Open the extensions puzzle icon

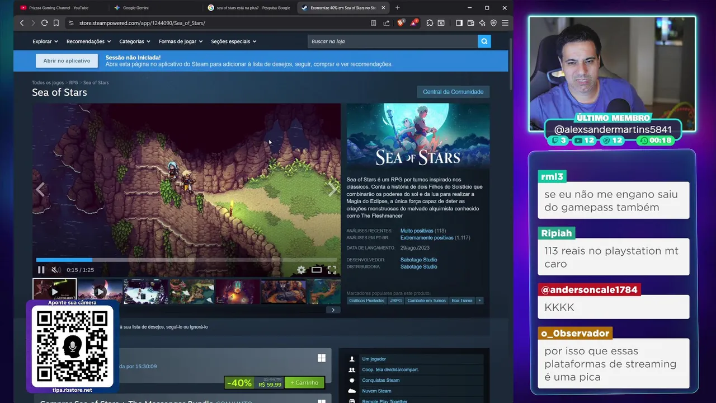pyautogui.click(x=430, y=23)
